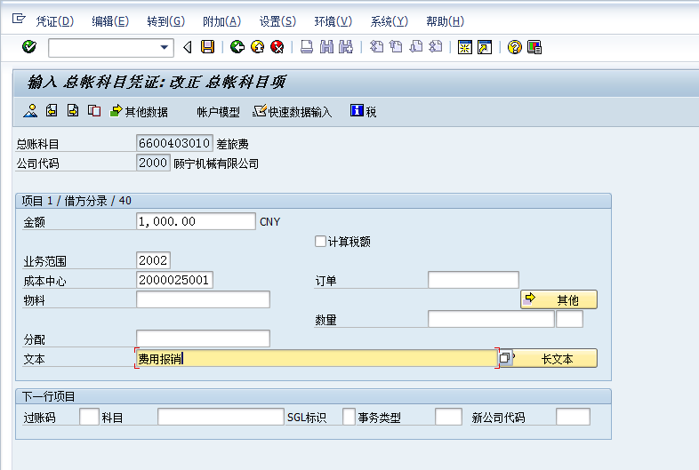The width and height of the screenshot is (699, 470).
Task: Click the yellow Exit arrow icon
Action: click(257, 47)
